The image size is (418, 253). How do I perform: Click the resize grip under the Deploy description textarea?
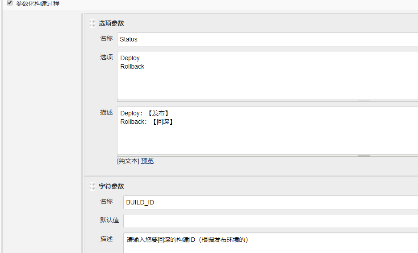coord(364,156)
